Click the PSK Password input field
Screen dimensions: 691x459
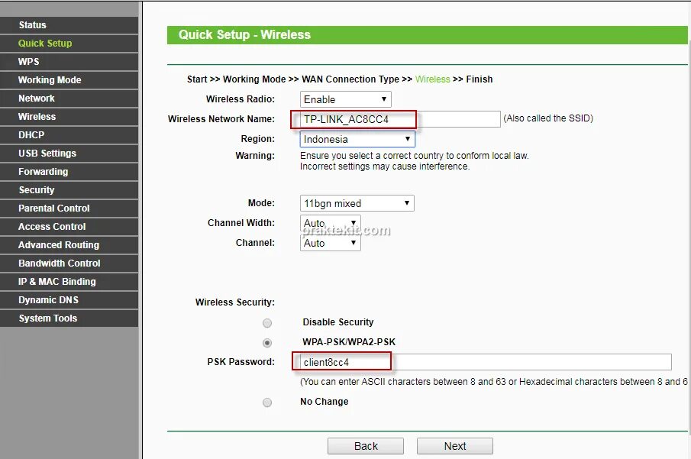tap(486, 362)
